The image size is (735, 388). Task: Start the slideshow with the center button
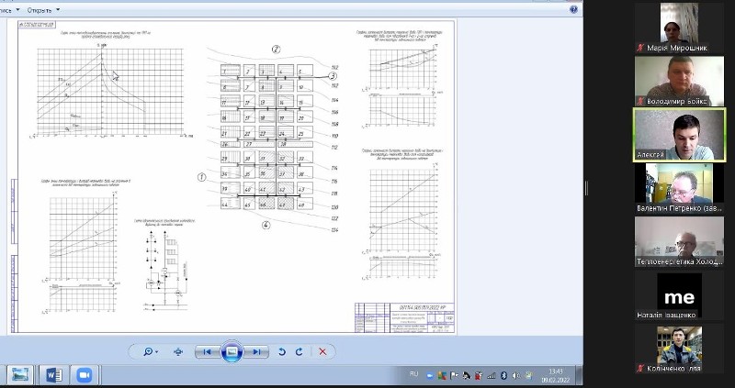(232, 351)
